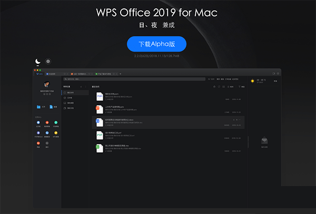Click the filter funnel button
Screen dimensions: 316x214
tap(239, 86)
